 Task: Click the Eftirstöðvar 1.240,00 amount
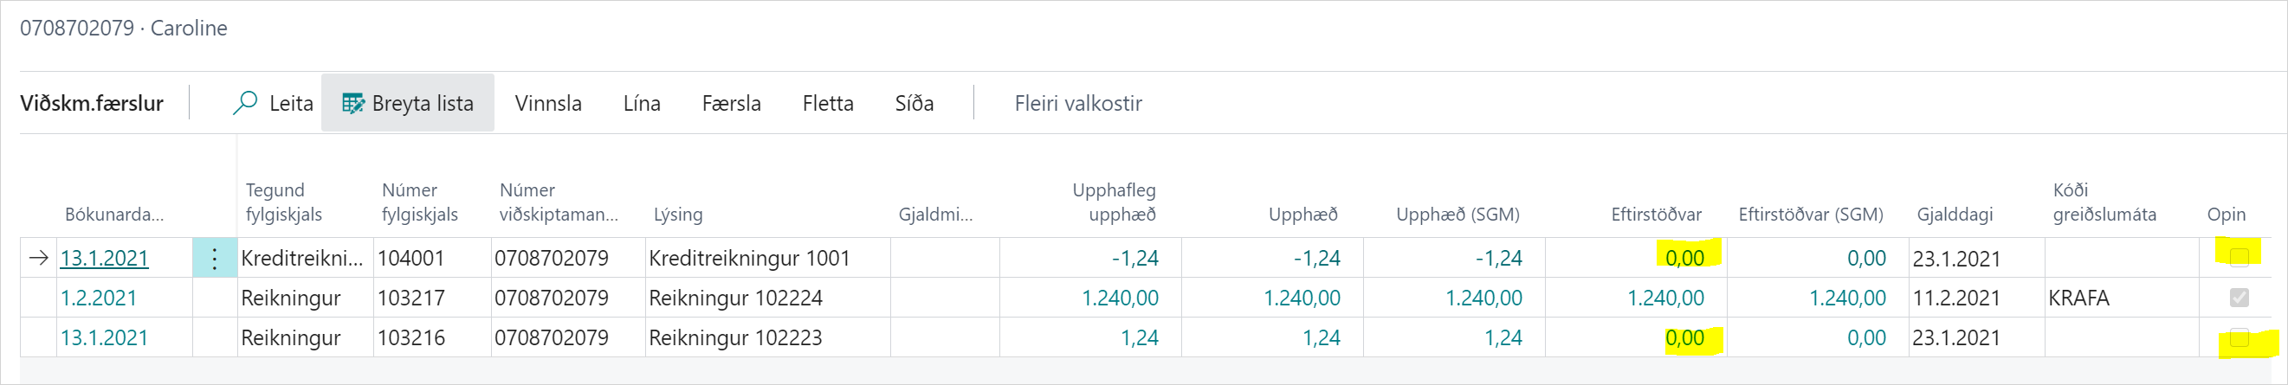click(1664, 298)
